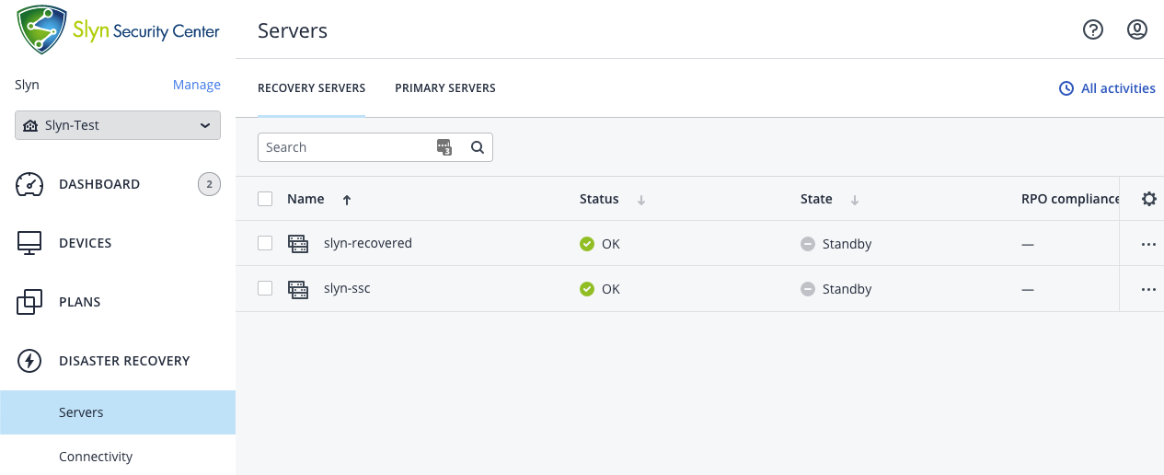Open the All activities link
Screen dimensions: 1164x475
pos(1118,88)
